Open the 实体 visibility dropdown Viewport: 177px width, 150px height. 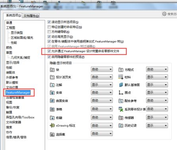(102, 92)
